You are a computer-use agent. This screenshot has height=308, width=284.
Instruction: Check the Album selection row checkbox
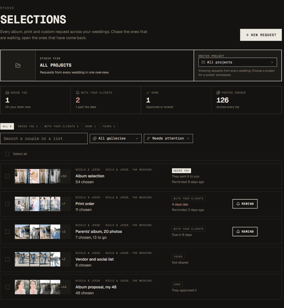click(7, 176)
